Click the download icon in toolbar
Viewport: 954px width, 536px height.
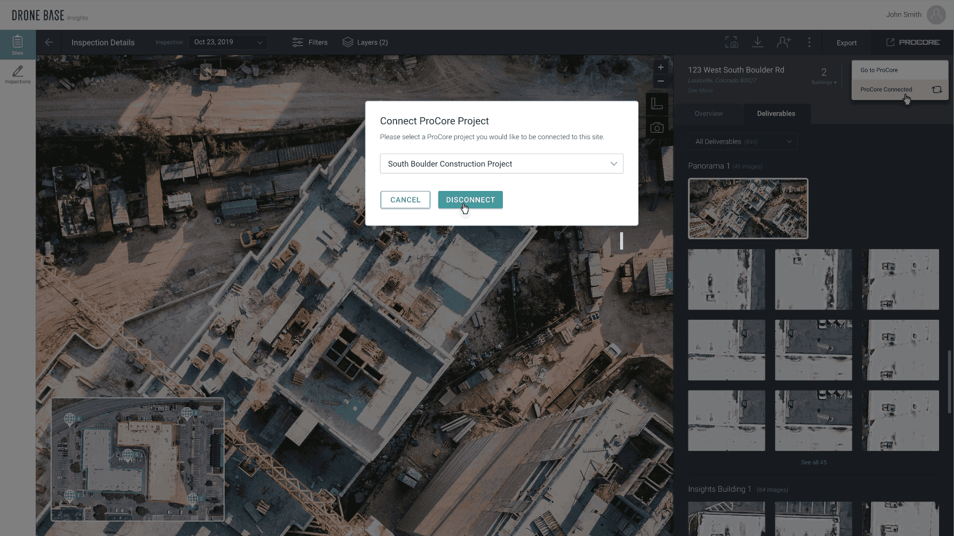(757, 43)
